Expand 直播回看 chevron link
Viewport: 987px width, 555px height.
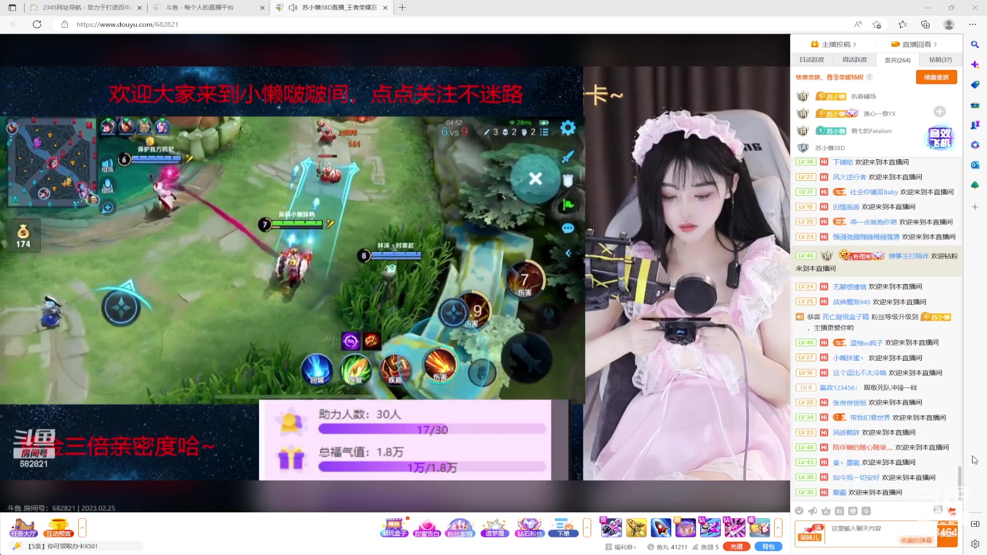coord(915,44)
